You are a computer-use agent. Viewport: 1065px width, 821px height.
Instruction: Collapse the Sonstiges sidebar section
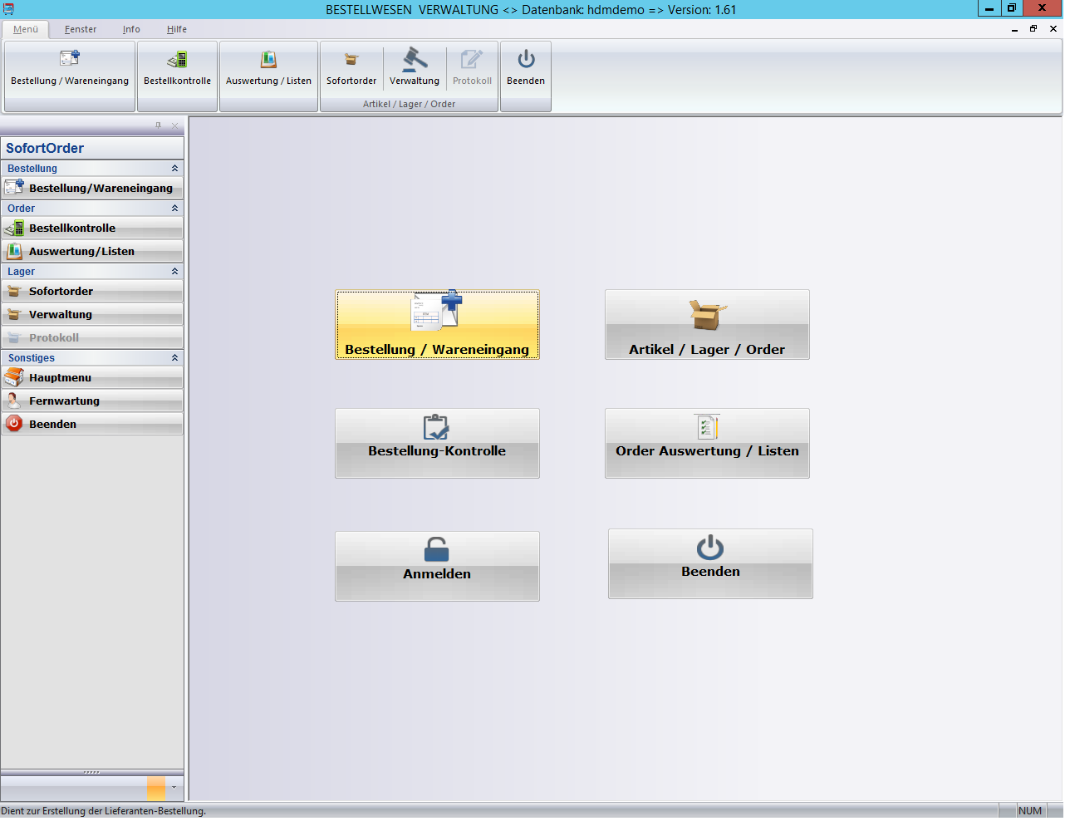[x=174, y=358]
